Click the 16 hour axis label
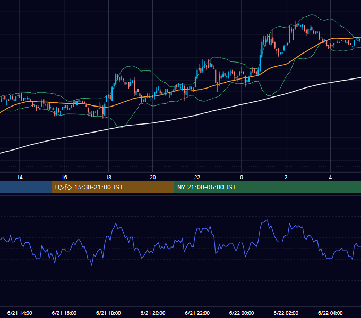Viewport: 361px width, 318px height. point(64,178)
